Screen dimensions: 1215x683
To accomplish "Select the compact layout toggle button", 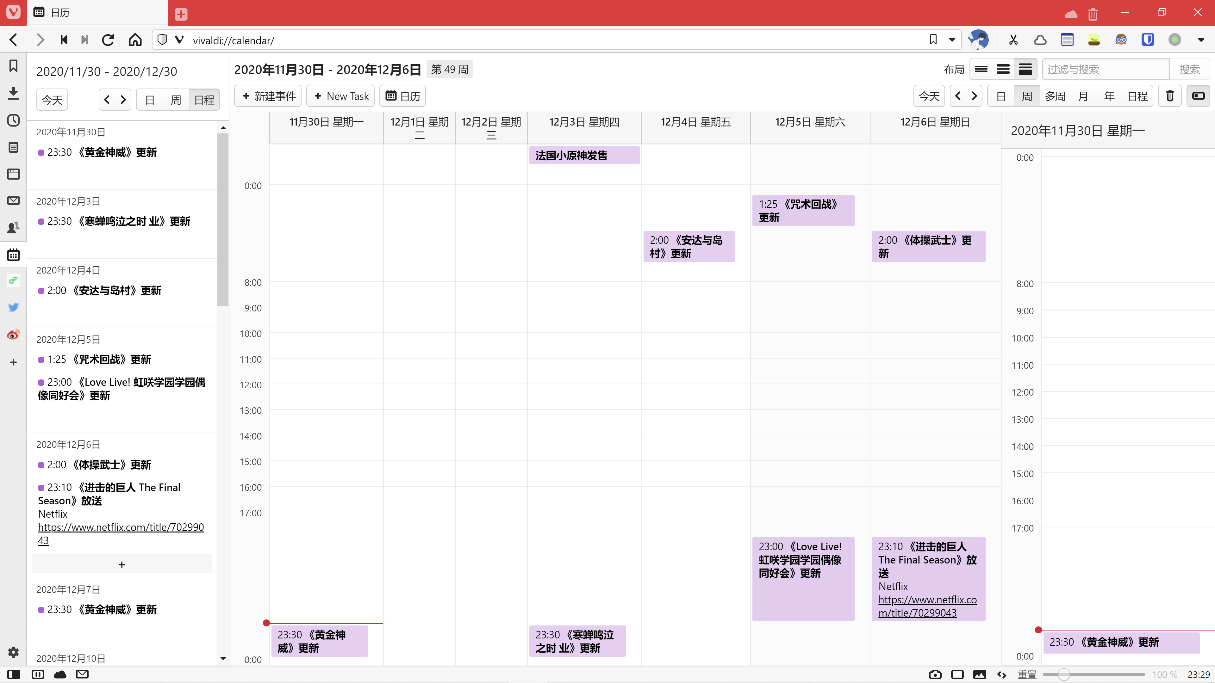I will point(981,69).
